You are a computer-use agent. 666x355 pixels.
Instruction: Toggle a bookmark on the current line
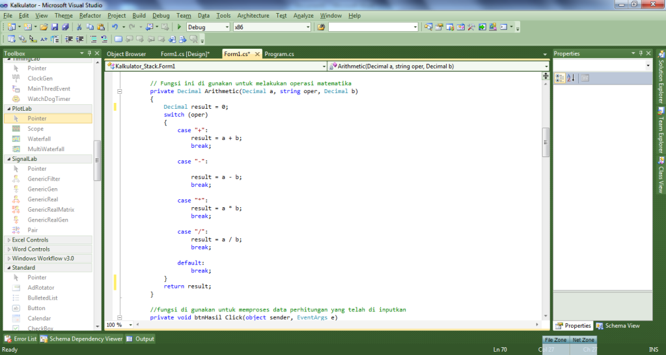[118, 39]
